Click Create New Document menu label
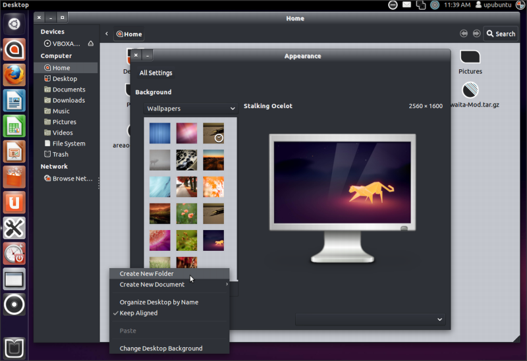This screenshot has width=527, height=361. 152,285
